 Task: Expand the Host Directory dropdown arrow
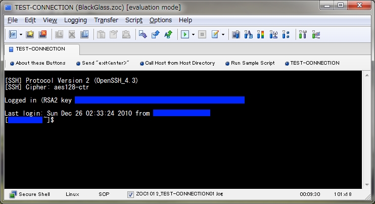pos(21,35)
